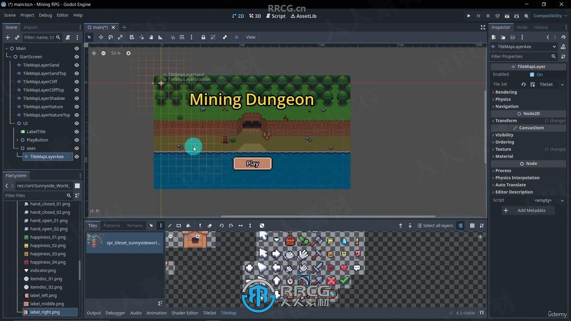Open the Compatibility renderer dropdown
571x321 pixels.
point(550,16)
